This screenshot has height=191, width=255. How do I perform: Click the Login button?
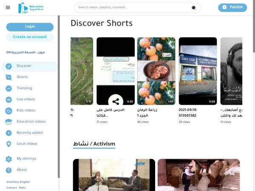click(x=30, y=27)
